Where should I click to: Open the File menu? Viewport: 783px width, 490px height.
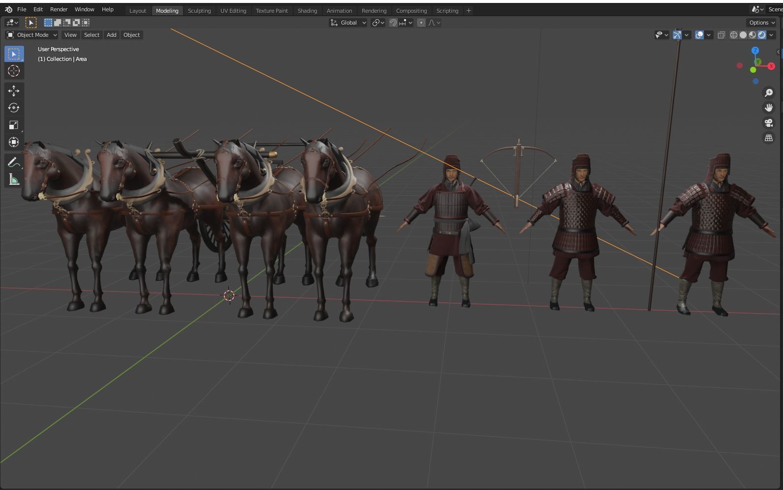point(22,9)
